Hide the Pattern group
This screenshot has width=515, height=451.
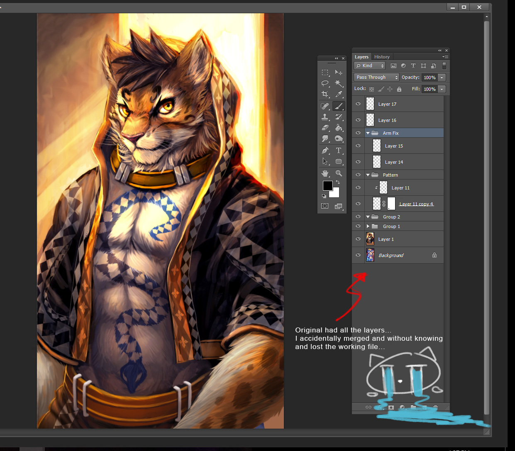pos(358,175)
